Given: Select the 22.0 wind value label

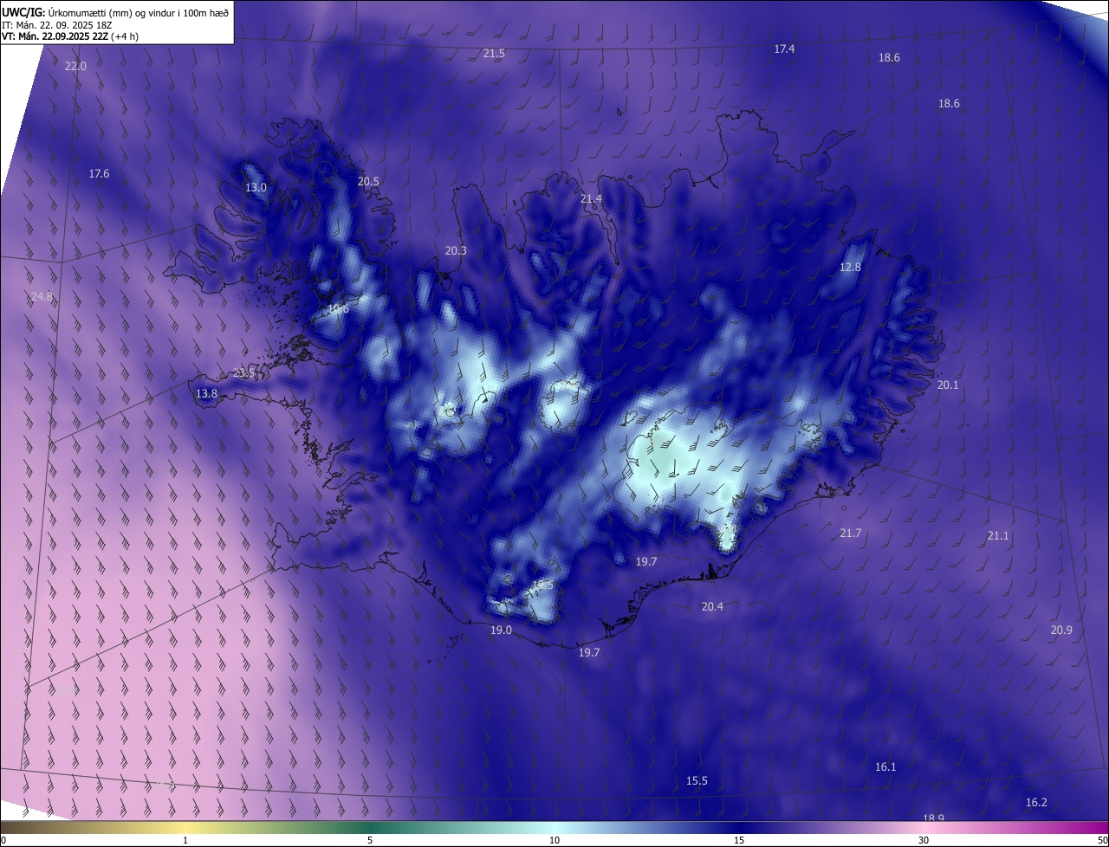Looking at the screenshot, I should click(x=75, y=67).
